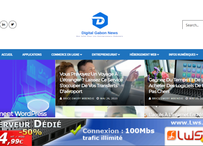Click the 4,99€ price tag in banner
Screen dimensions: 203x146
[16, 138]
